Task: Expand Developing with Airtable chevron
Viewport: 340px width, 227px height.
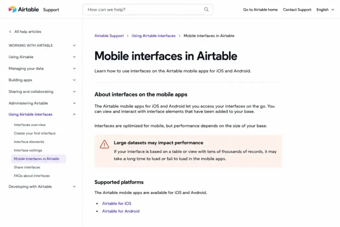Action: (x=74, y=187)
